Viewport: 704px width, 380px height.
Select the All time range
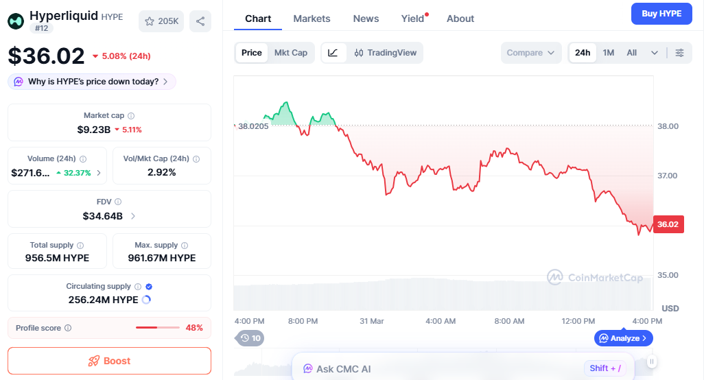click(x=632, y=53)
